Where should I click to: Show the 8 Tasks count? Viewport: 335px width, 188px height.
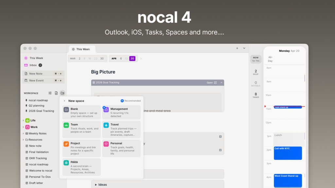[x=256, y=95]
